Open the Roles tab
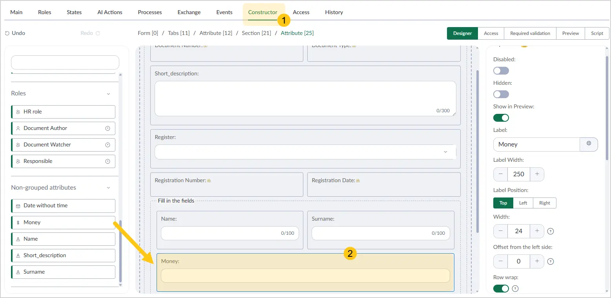Image resolution: width=611 pixels, height=298 pixels. (x=44, y=12)
